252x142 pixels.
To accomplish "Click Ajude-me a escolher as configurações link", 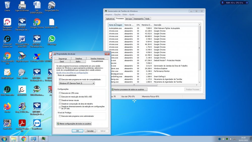I will 72,73.
